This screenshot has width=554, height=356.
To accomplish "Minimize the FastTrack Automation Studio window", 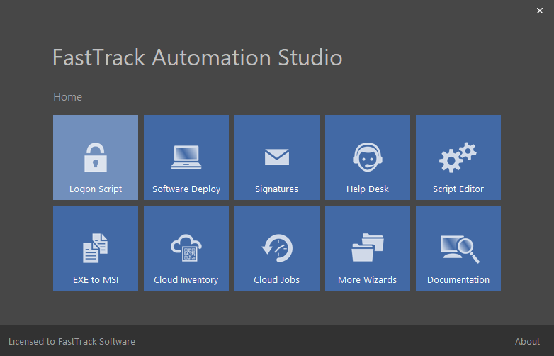I will click(511, 11).
